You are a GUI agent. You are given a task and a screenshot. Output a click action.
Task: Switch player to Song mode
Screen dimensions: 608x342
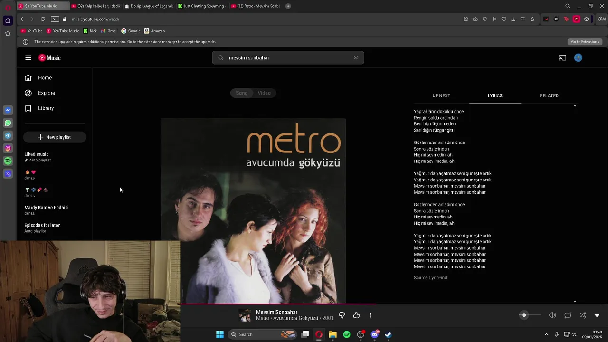242,93
